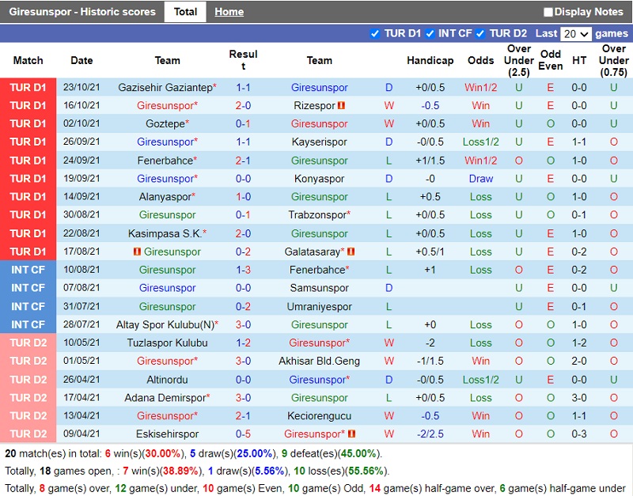Click red card icon before Giresunspor on 17/08/21

[x=137, y=252]
